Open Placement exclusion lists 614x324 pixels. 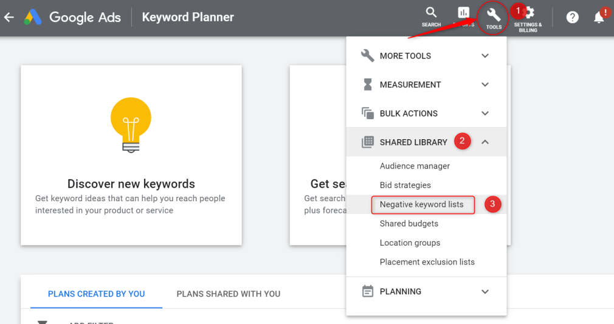(x=427, y=262)
